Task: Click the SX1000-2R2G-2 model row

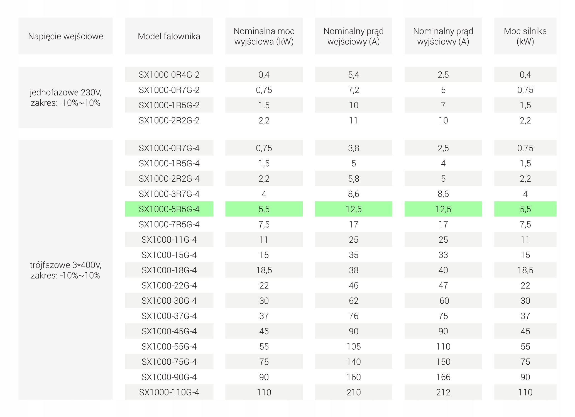Action: click(169, 120)
